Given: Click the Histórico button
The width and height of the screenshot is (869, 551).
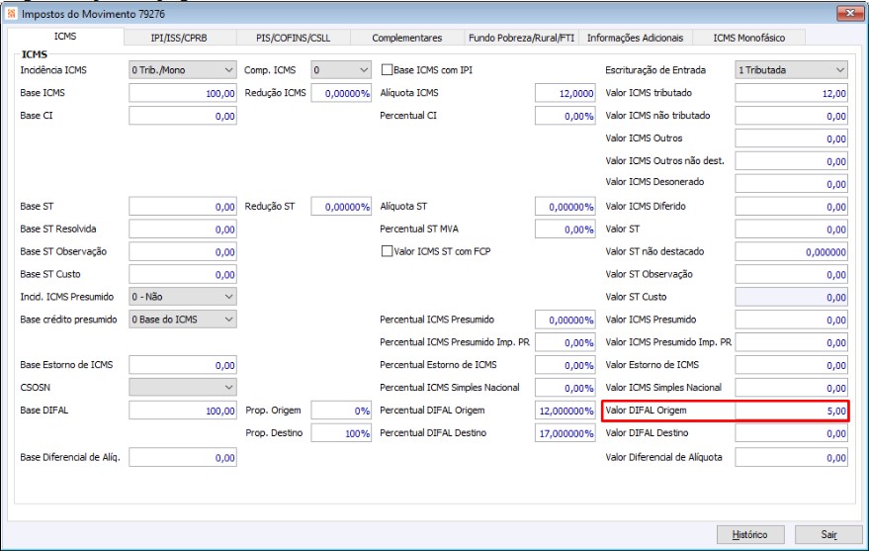Looking at the screenshot, I should click(x=749, y=534).
